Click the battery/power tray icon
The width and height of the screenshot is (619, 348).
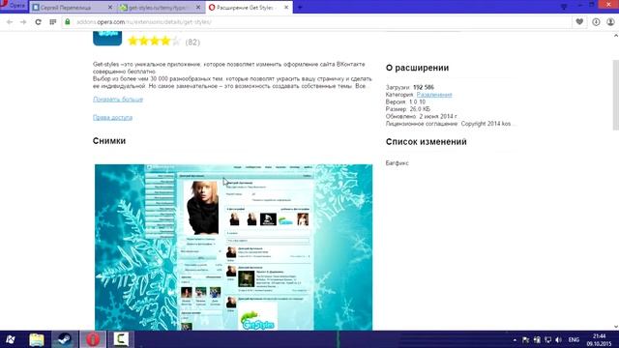(x=537, y=339)
